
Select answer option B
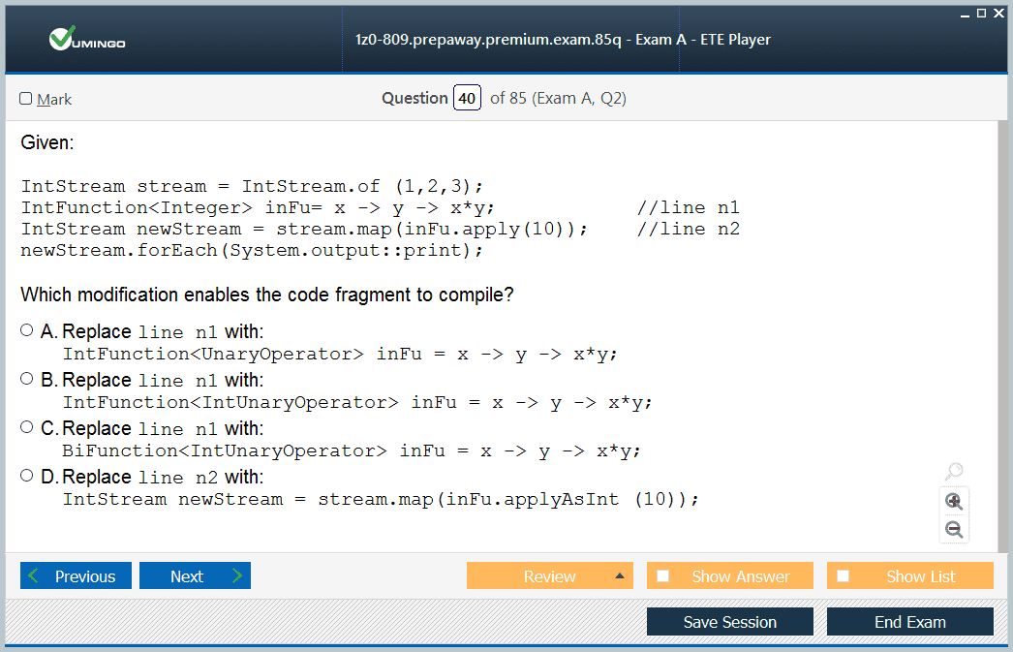coord(27,379)
